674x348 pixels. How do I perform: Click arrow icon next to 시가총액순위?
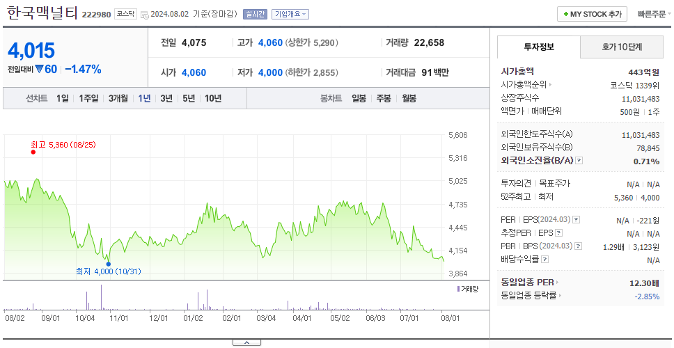click(x=550, y=85)
